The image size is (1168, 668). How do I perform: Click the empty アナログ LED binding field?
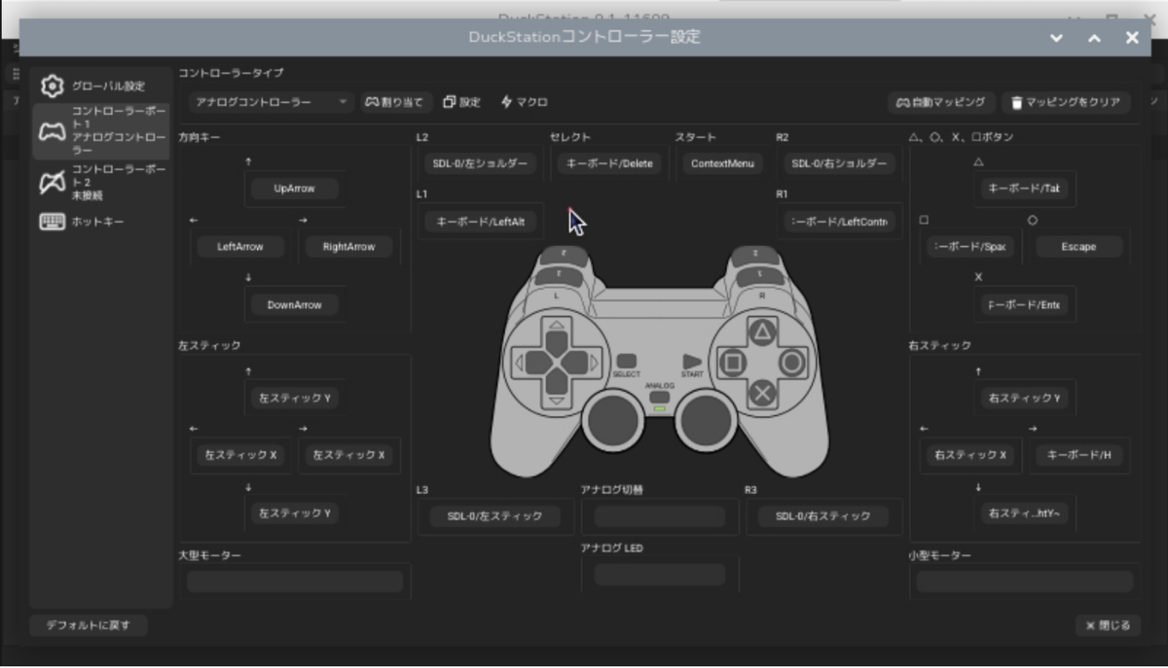coord(659,574)
